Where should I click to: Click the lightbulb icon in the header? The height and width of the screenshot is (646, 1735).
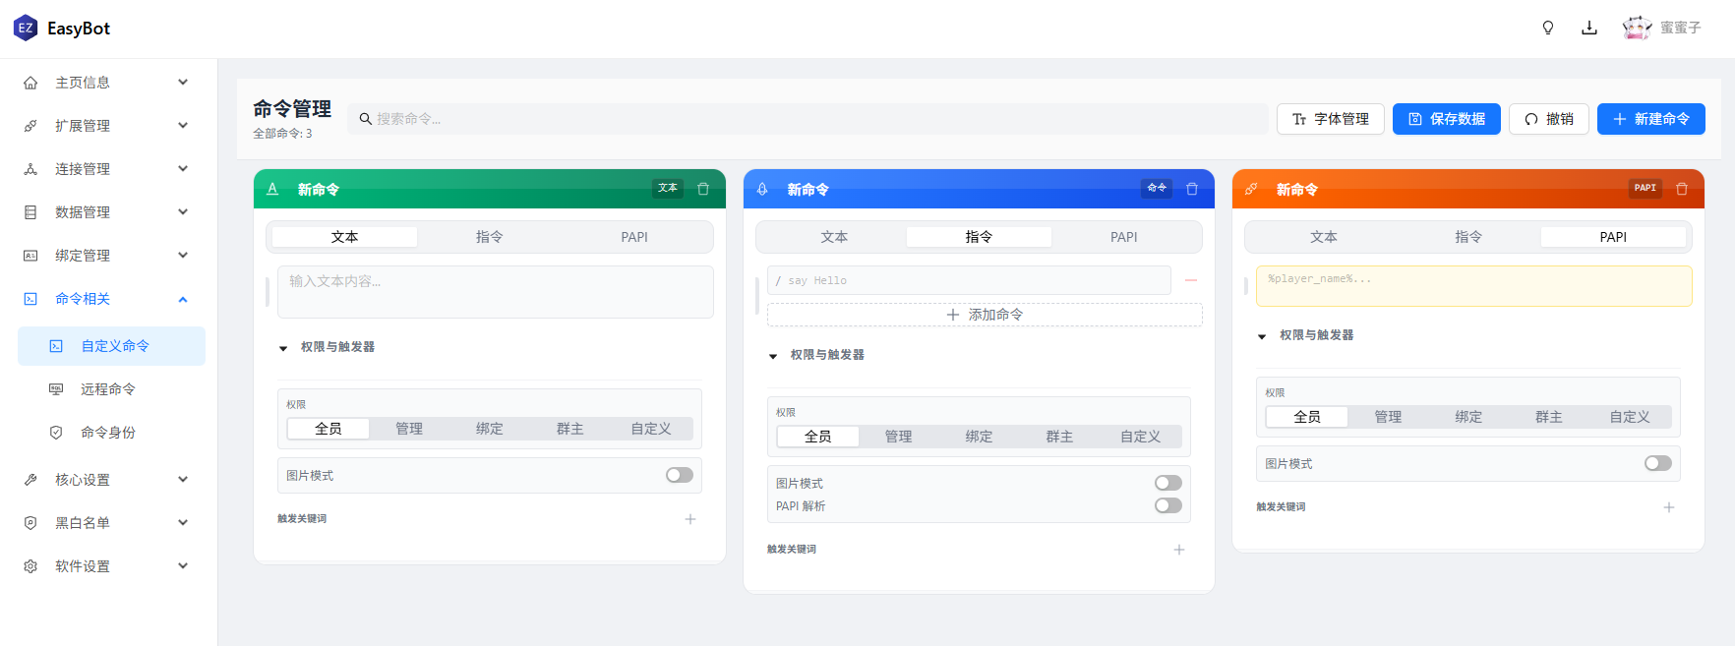(x=1548, y=28)
